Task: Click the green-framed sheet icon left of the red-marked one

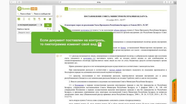Action: pos(34,19)
